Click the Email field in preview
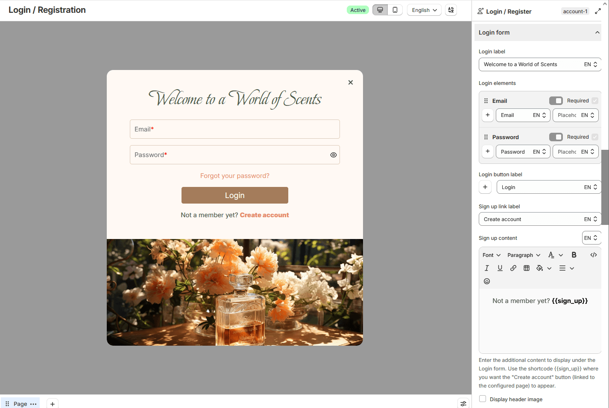The image size is (609, 408). [235, 129]
